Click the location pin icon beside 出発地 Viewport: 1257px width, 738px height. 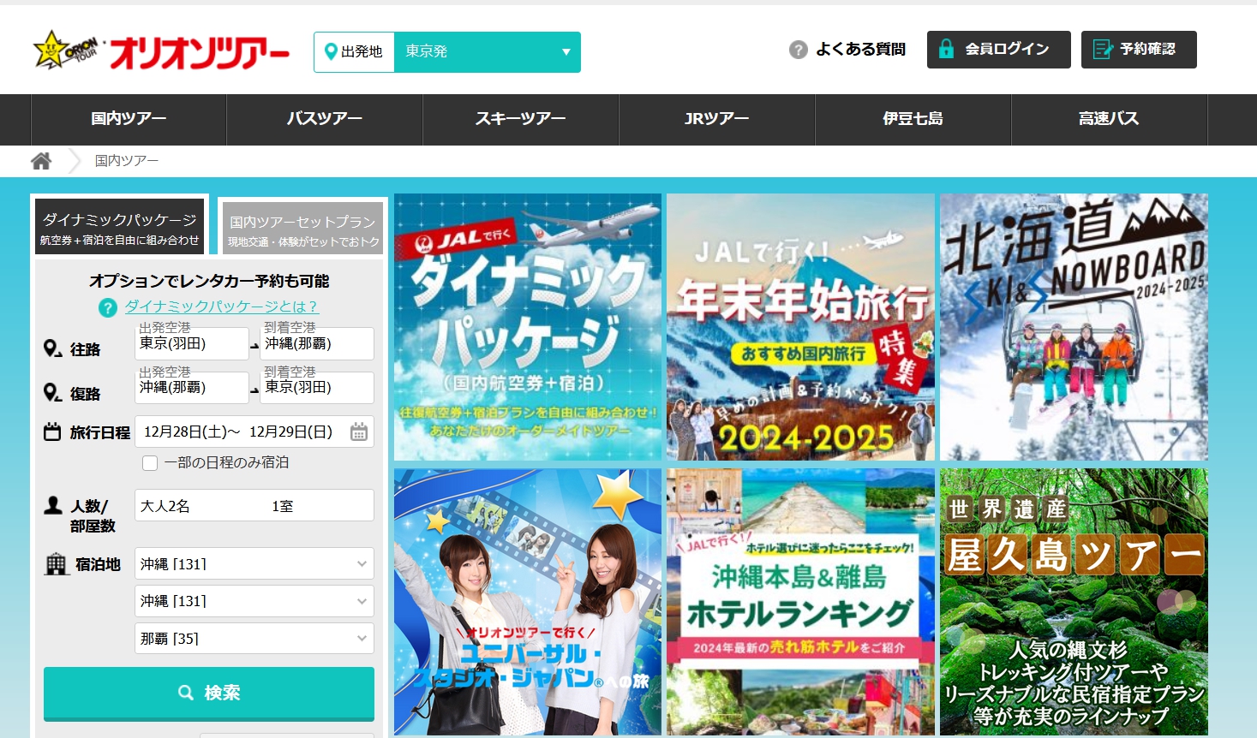point(331,52)
